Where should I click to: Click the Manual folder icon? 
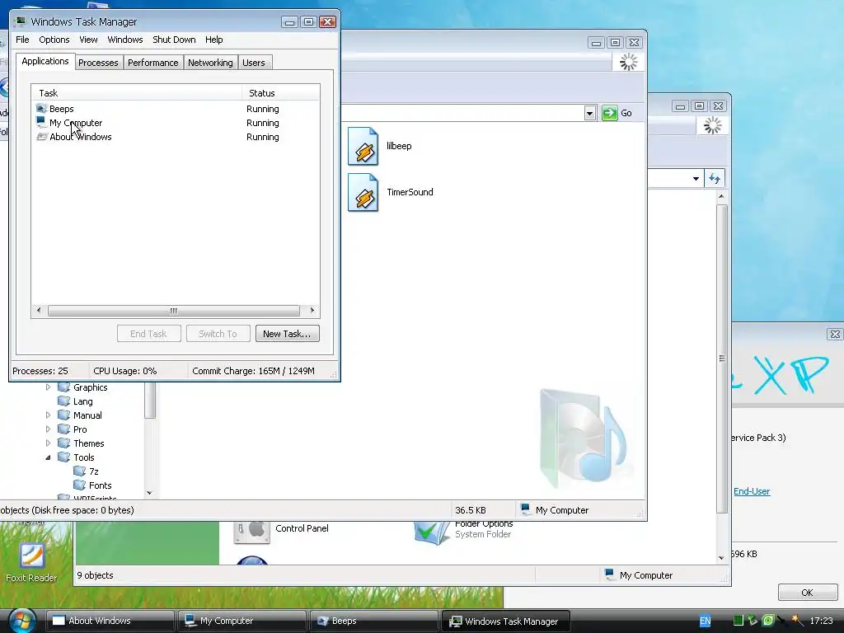pos(64,415)
